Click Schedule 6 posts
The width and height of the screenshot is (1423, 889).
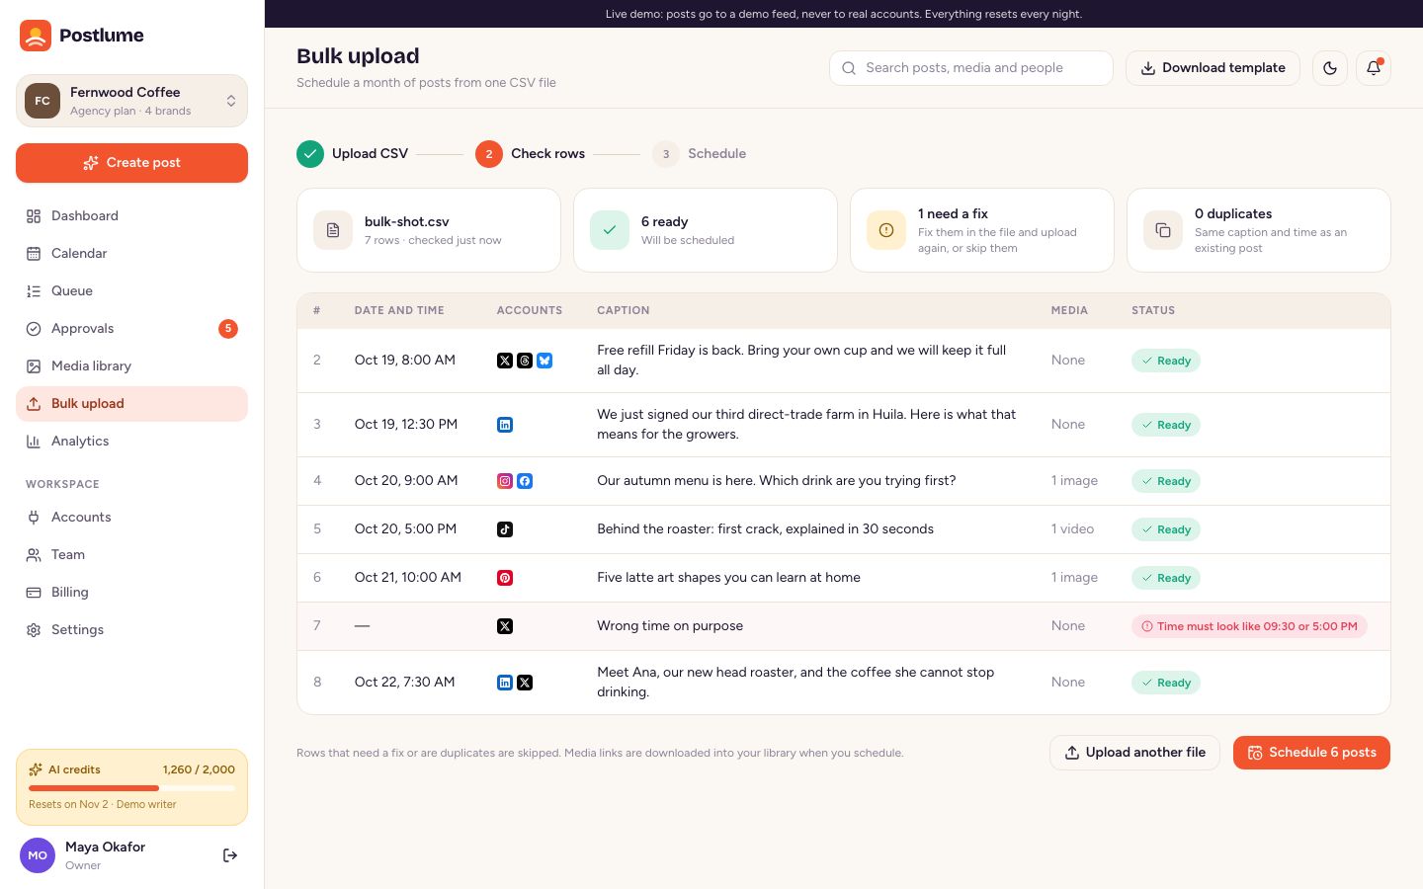pyautogui.click(x=1311, y=753)
